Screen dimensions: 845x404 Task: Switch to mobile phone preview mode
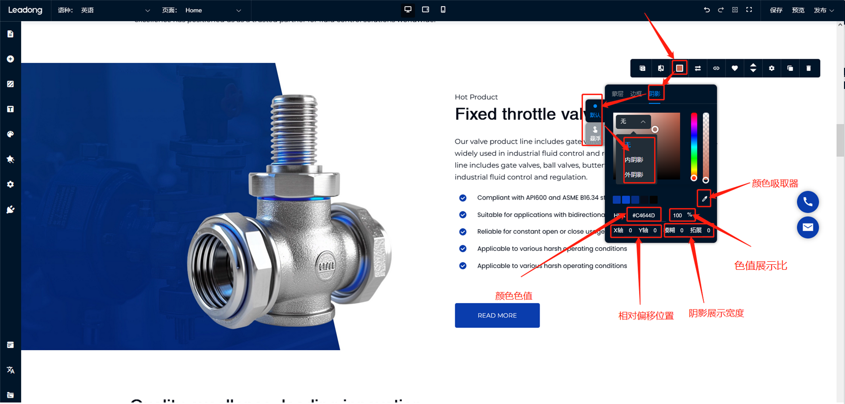pyautogui.click(x=443, y=10)
